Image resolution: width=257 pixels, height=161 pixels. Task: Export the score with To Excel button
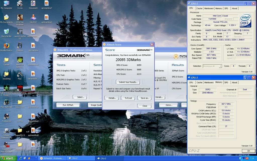pos(128,98)
